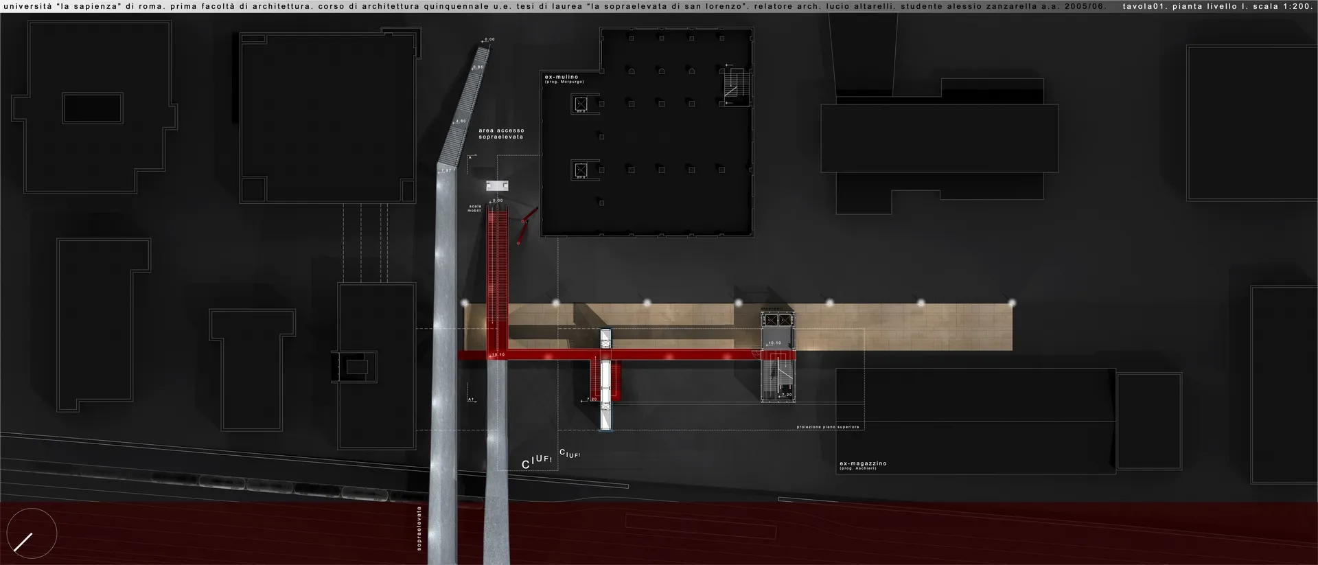Click the section marker labeled A
The height and width of the screenshot is (565, 1318).
[x=470, y=158]
